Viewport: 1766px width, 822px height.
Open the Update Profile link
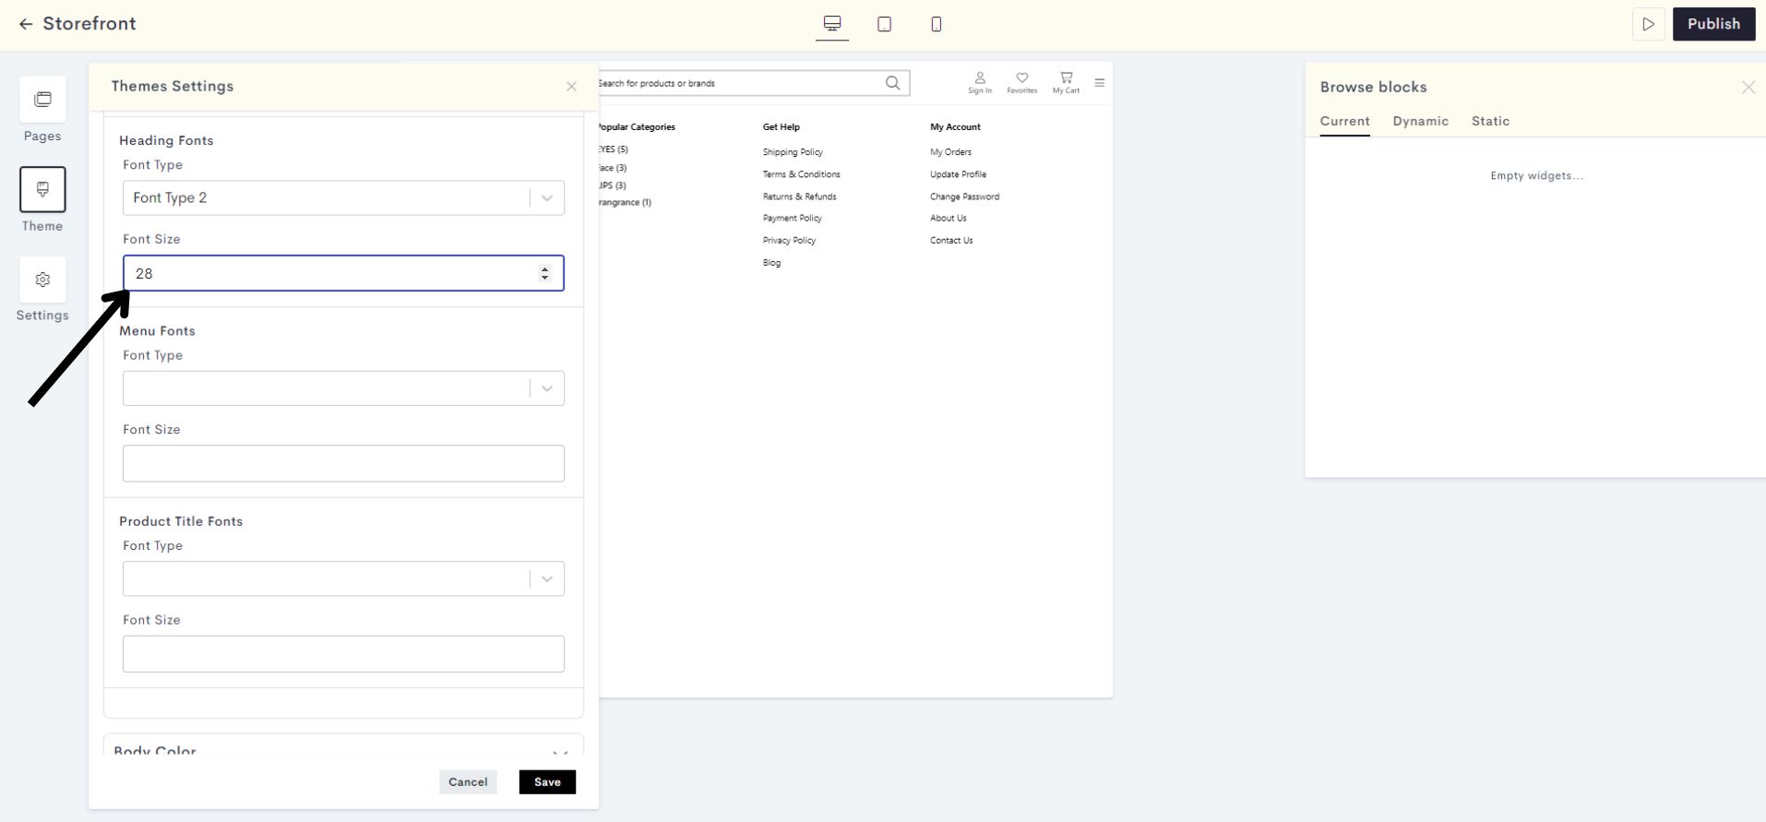click(x=958, y=174)
